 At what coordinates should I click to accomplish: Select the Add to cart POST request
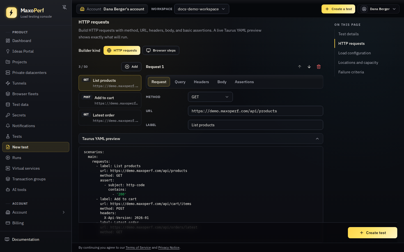click(x=110, y=100)
